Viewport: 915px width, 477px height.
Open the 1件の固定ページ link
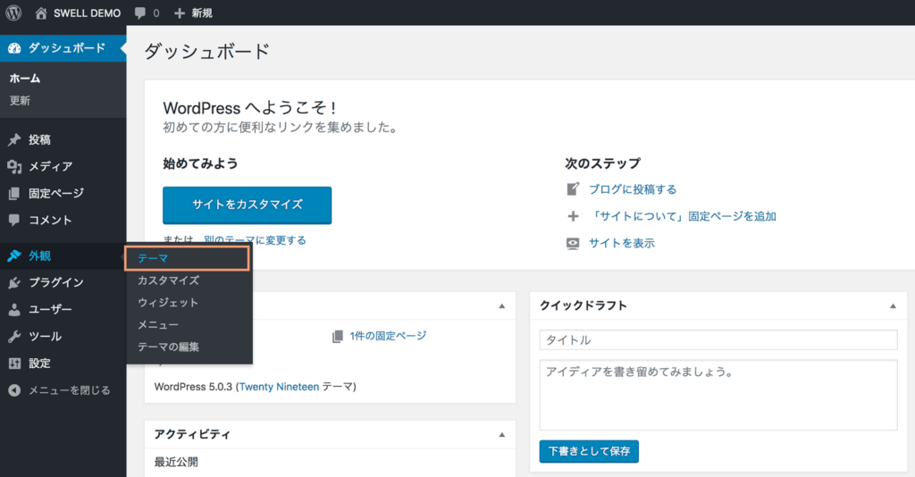pyautogui.click(x=388, y=336)
